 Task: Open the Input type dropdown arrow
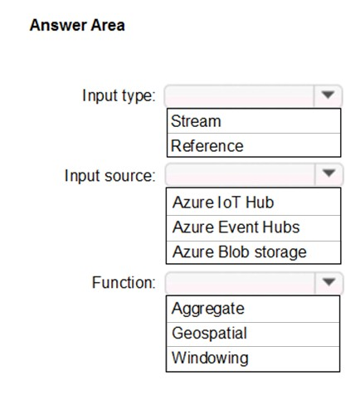[328, 95]
